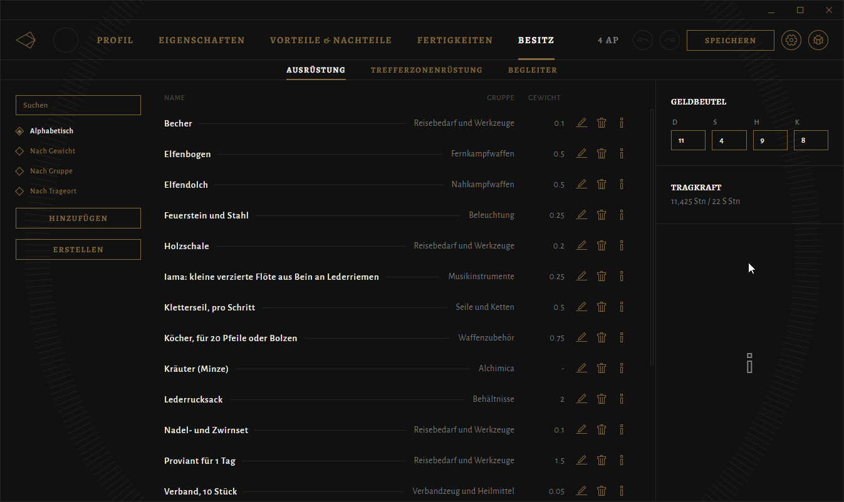The height and width of the screenshot is (502, 844).
Task: Open the dice cube icon
Action: 818,40
